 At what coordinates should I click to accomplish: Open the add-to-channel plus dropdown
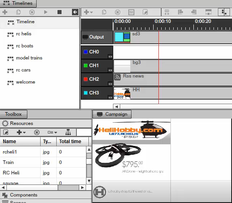click(x=88, y=12)
